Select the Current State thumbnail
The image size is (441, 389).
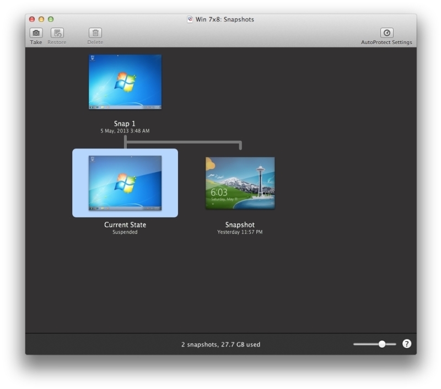point(125,183)
